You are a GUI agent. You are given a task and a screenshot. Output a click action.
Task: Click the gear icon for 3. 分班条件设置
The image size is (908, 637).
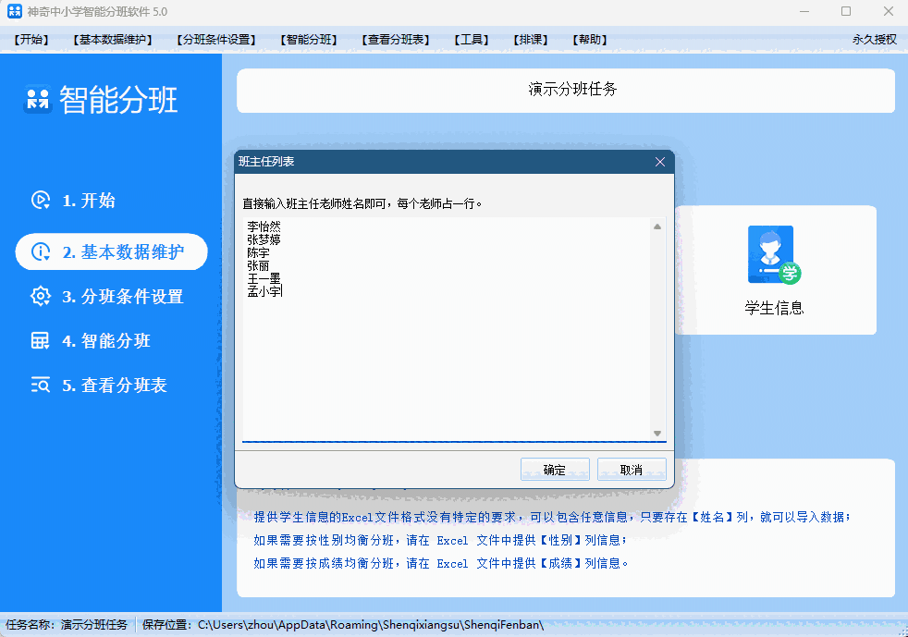42,298
